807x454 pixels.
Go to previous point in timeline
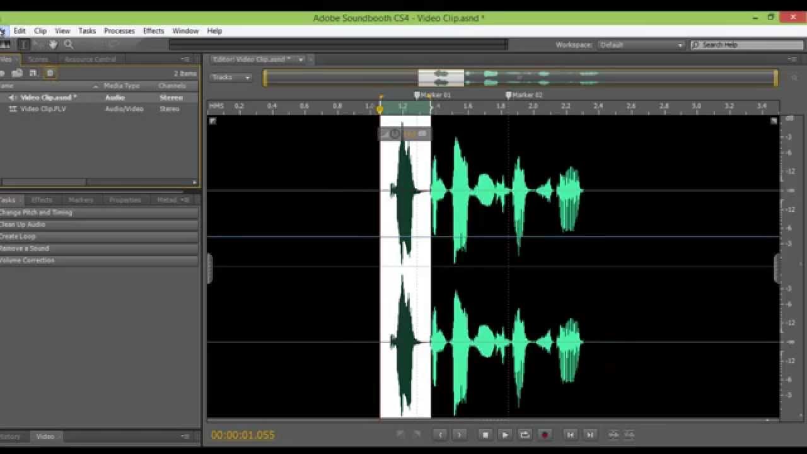pyautogui.click(x=570, y=434)
